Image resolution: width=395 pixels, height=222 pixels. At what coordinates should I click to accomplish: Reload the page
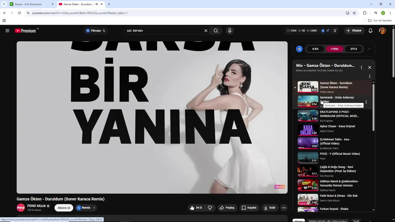pos(19,13)
